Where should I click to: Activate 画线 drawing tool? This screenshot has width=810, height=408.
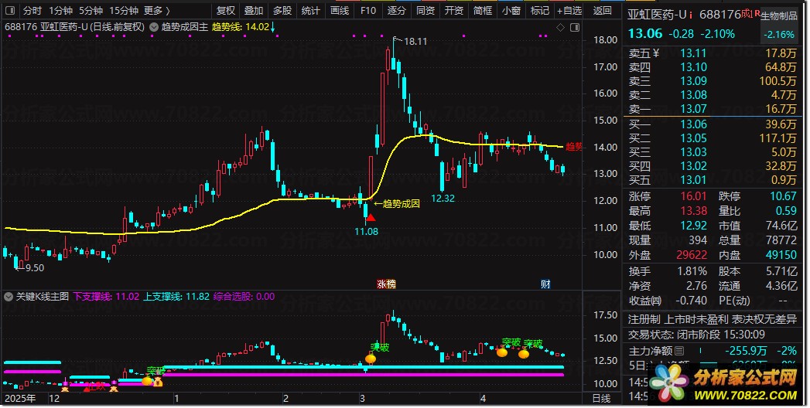(340, 10)
